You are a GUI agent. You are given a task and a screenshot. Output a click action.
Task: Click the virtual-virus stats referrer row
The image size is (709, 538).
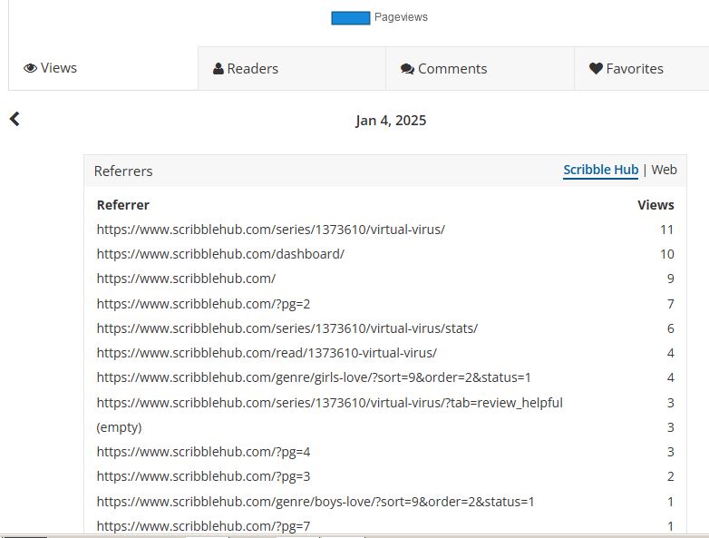pos(287,328)
